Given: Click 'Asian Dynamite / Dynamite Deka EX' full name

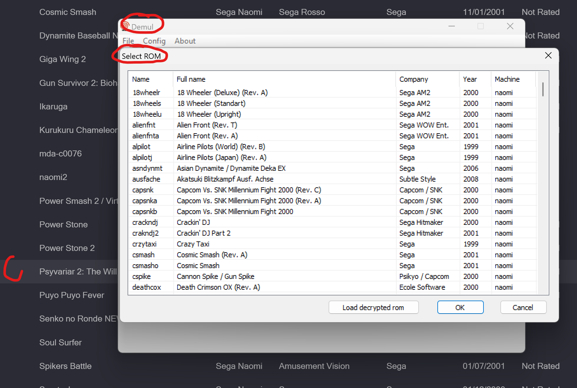Looking at the screenshot, I should click(x=231, y=168).
